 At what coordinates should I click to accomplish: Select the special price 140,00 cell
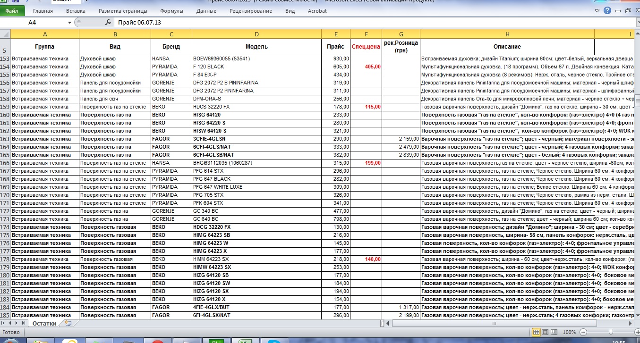click(366, 259)
